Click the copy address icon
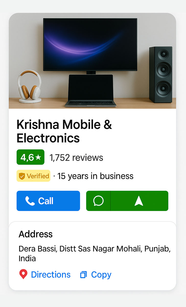Screen dimensions: 186x307 tap(83, 275)
